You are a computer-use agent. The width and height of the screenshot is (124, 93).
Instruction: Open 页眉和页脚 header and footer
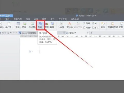113,25
